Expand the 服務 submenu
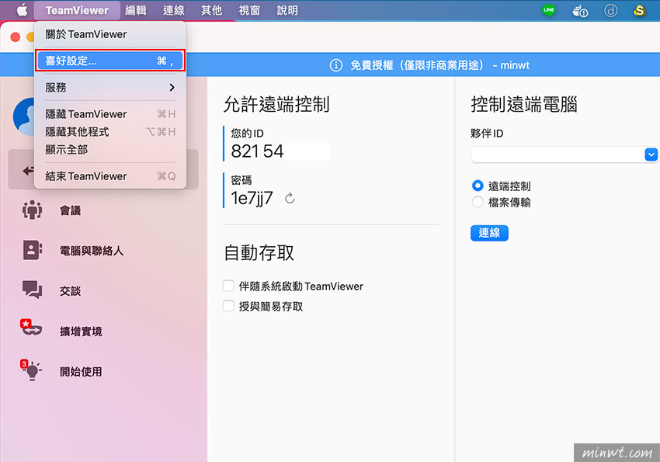660x462 pixels. pyautogui.click(x=109, y=88)
